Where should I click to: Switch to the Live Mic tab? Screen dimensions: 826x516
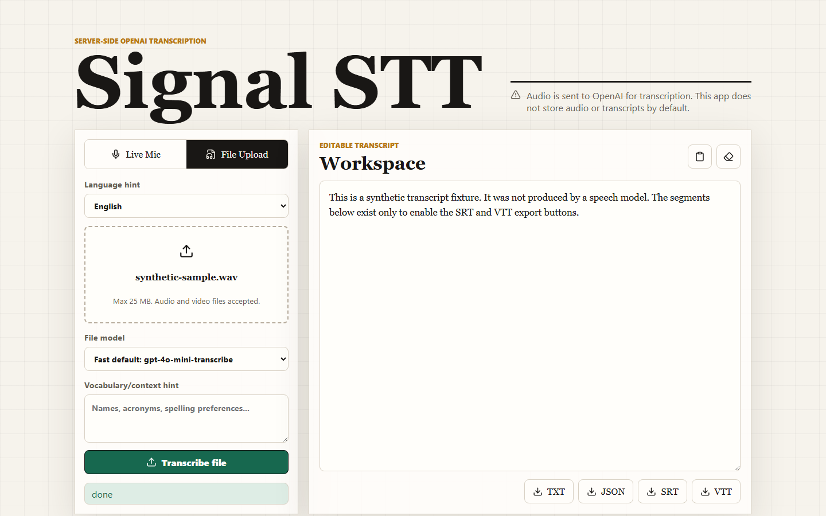136,154
